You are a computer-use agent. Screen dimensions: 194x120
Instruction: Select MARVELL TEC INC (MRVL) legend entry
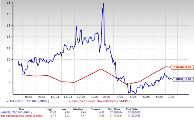pos(30,101)
